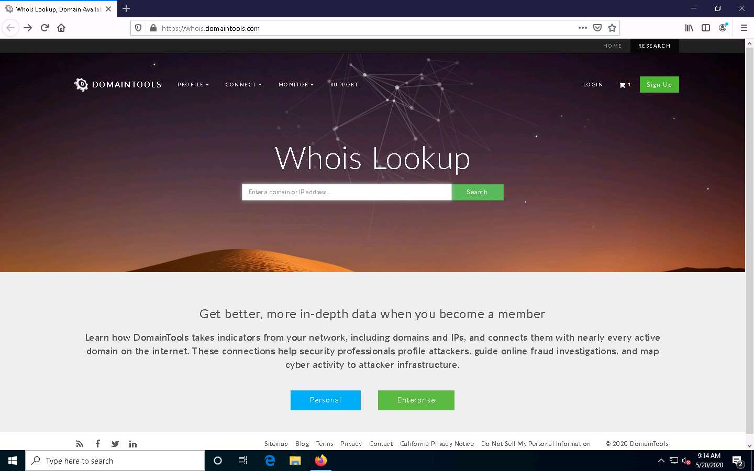The width and height of the screenshot is (754, 471).
Task: Open the Blog footer link
Action: pyautogui.click(x=302, y=444)
